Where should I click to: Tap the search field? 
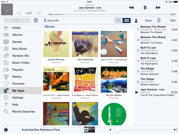point(17,20)
